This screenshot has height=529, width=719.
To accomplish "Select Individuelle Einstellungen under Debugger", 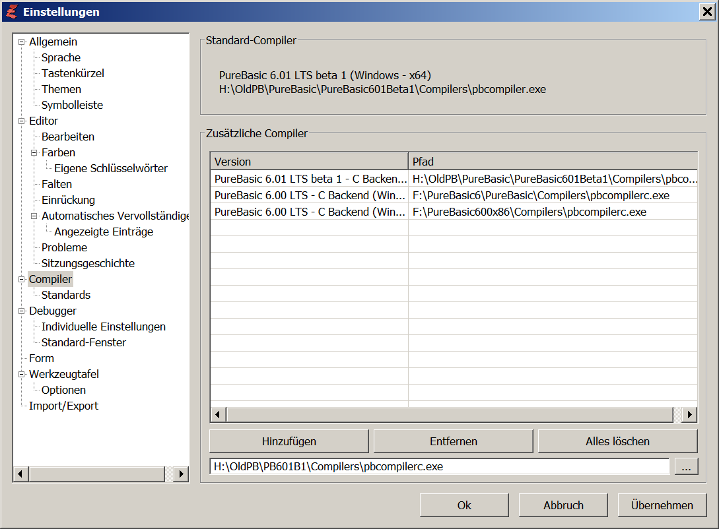I will [x=104, y=327].
